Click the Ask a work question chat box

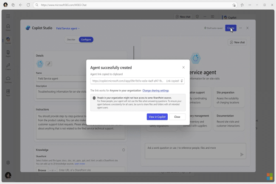pos(195,151)
